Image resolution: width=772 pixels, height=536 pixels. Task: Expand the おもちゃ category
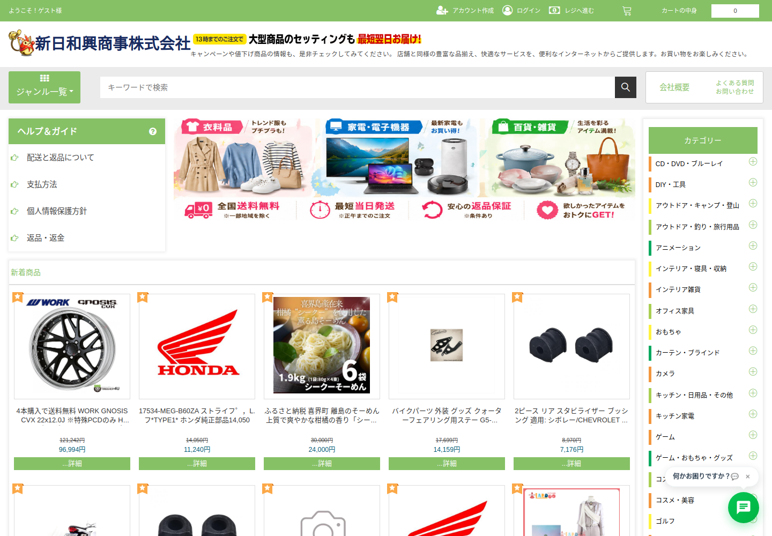tap(753, 330)
